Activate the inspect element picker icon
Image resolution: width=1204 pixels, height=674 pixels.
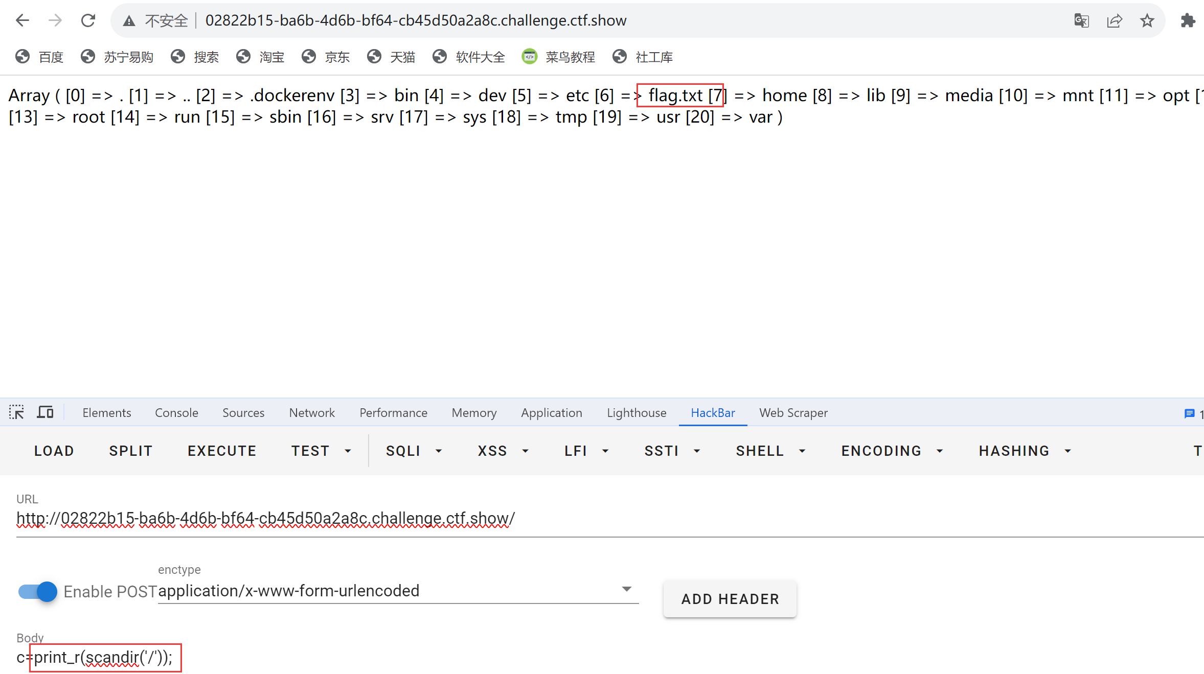pos(16,412)
